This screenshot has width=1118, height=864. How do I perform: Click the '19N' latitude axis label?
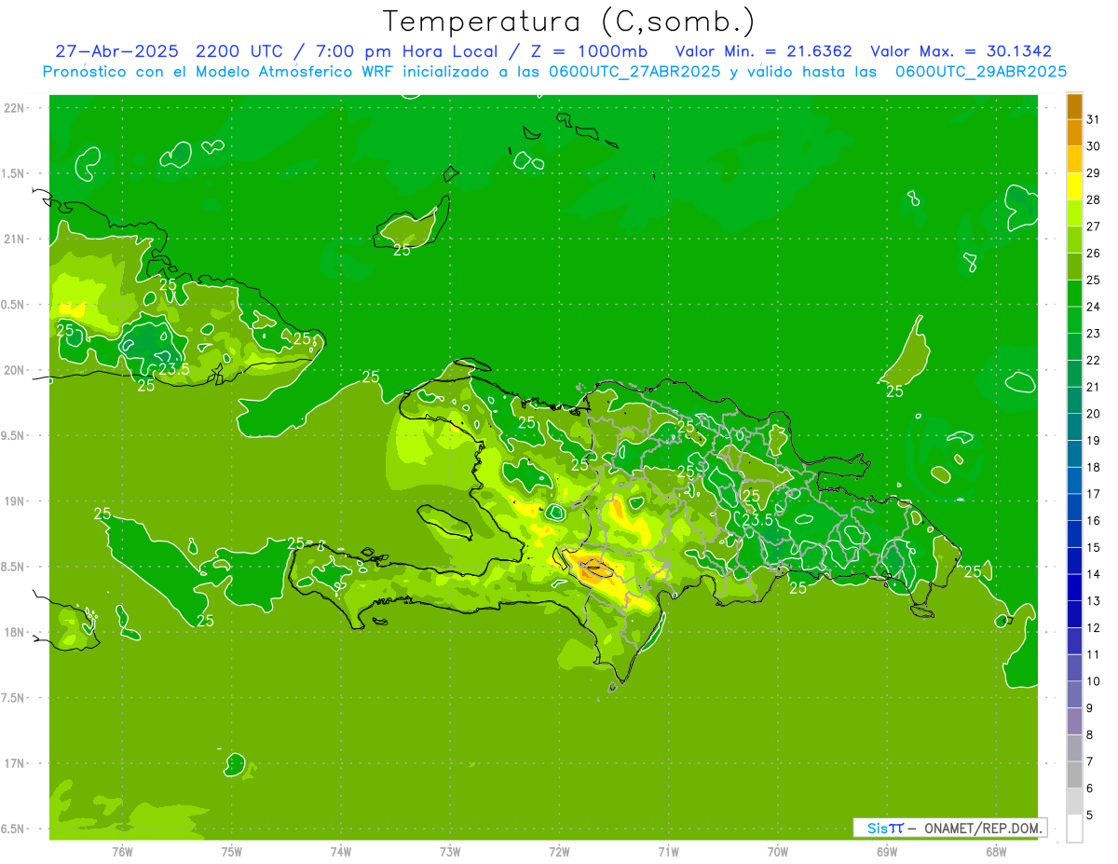(x=14, y=501)
